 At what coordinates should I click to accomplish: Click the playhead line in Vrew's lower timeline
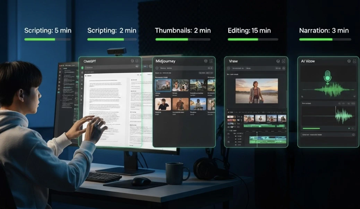pyautogui.click(x=257, y=139)
